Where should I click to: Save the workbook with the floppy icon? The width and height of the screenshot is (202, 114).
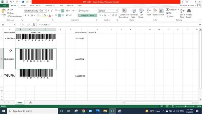7,2
